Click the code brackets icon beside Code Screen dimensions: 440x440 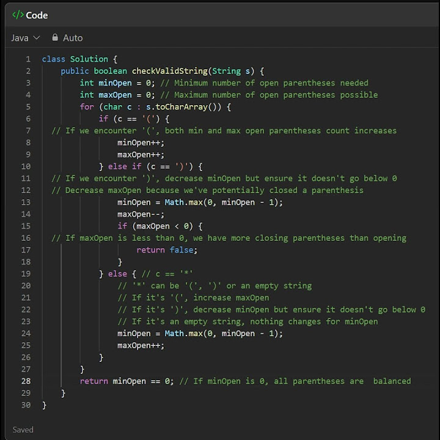click(x=18, y=15)
